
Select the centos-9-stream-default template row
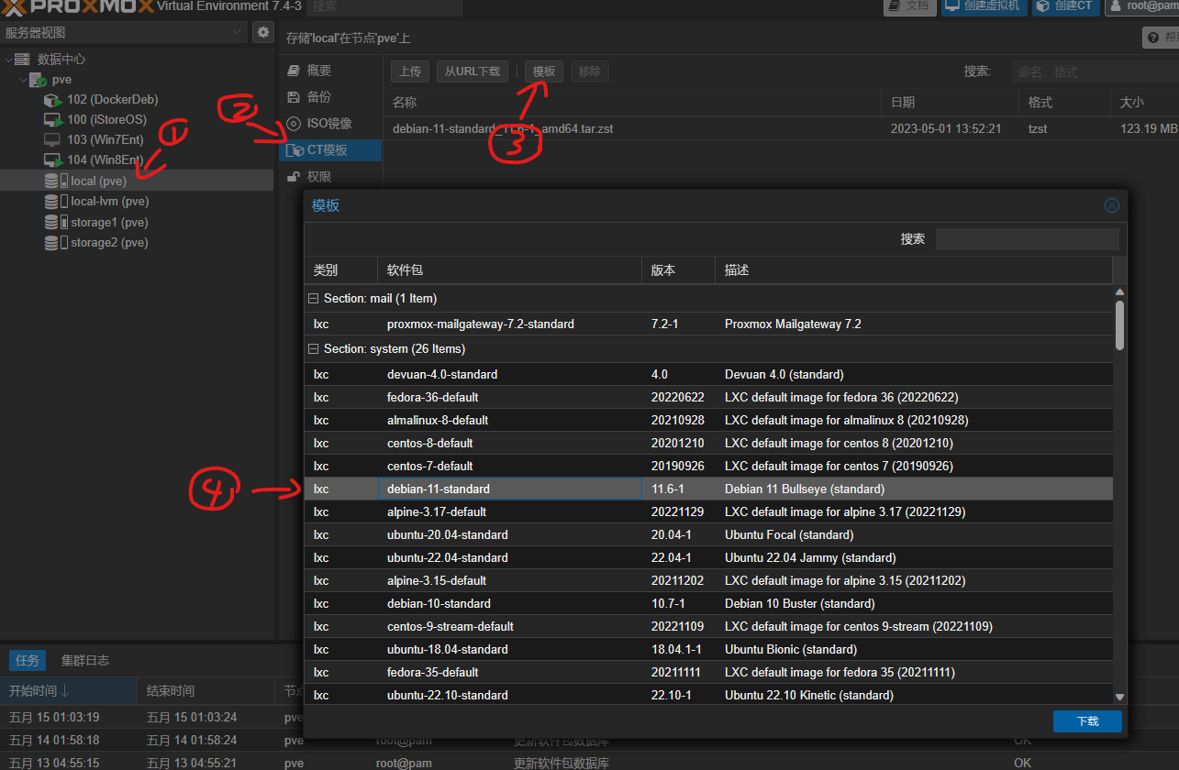[x=708, y=626]
